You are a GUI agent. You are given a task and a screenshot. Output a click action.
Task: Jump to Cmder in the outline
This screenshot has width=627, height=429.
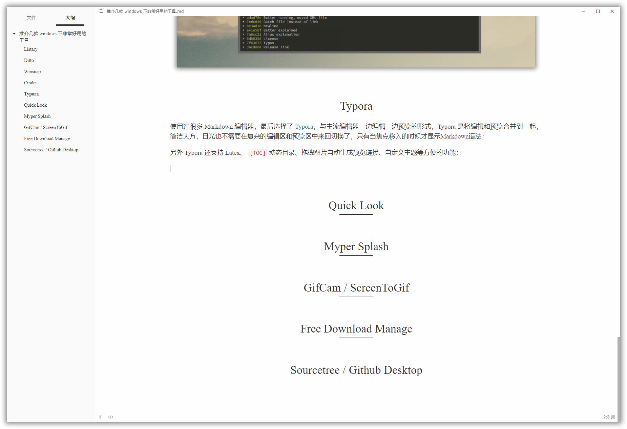(x=30, y=83)
